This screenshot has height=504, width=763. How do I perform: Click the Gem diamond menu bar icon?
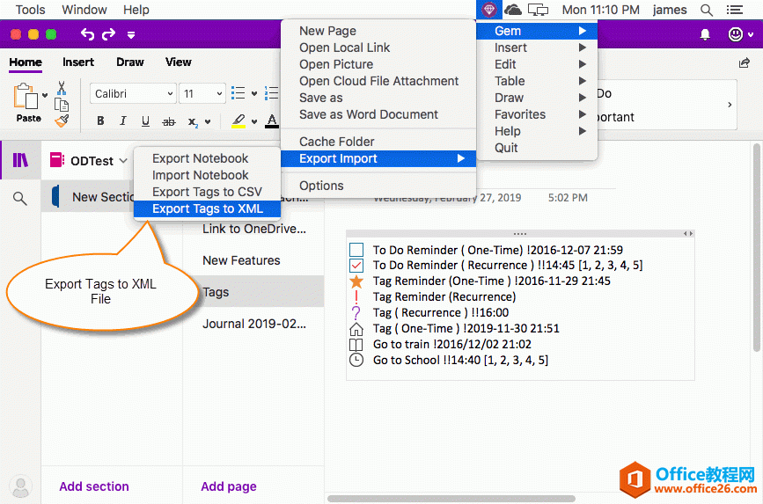489,10
